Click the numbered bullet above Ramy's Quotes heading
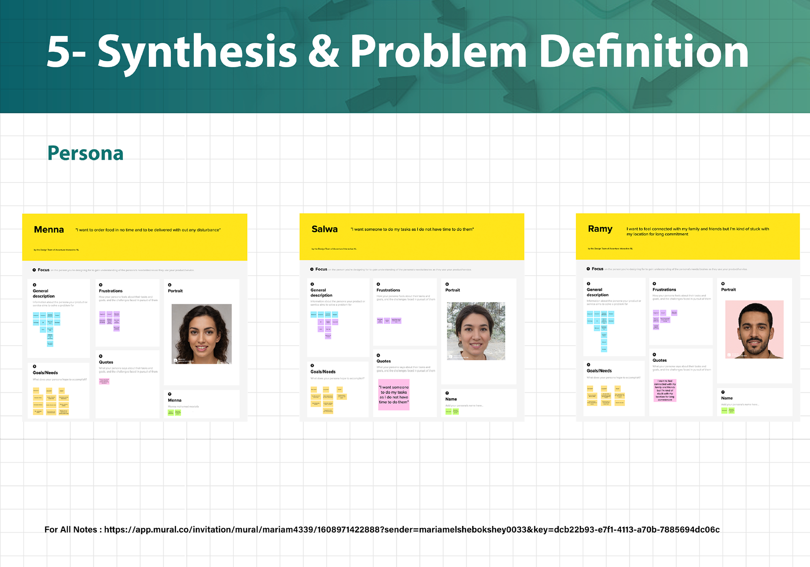Image resolution: width=810 pixels, height=567 pixels. click(654, 355)
